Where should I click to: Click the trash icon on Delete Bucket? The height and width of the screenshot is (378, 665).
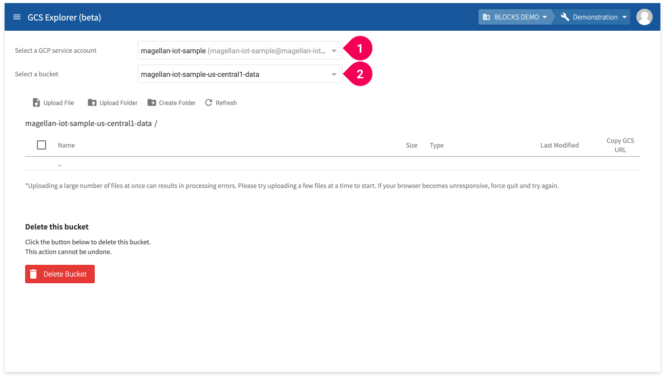(x=33, y=274)
